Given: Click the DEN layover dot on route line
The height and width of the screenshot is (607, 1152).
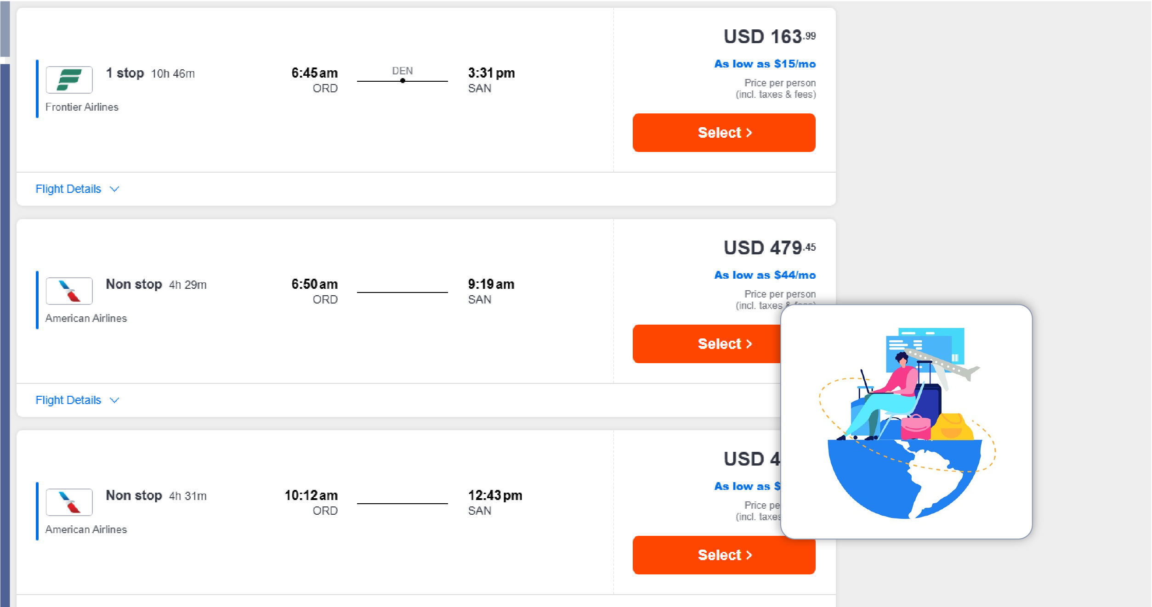Looking at the screenshot, I should click(403, 81).
